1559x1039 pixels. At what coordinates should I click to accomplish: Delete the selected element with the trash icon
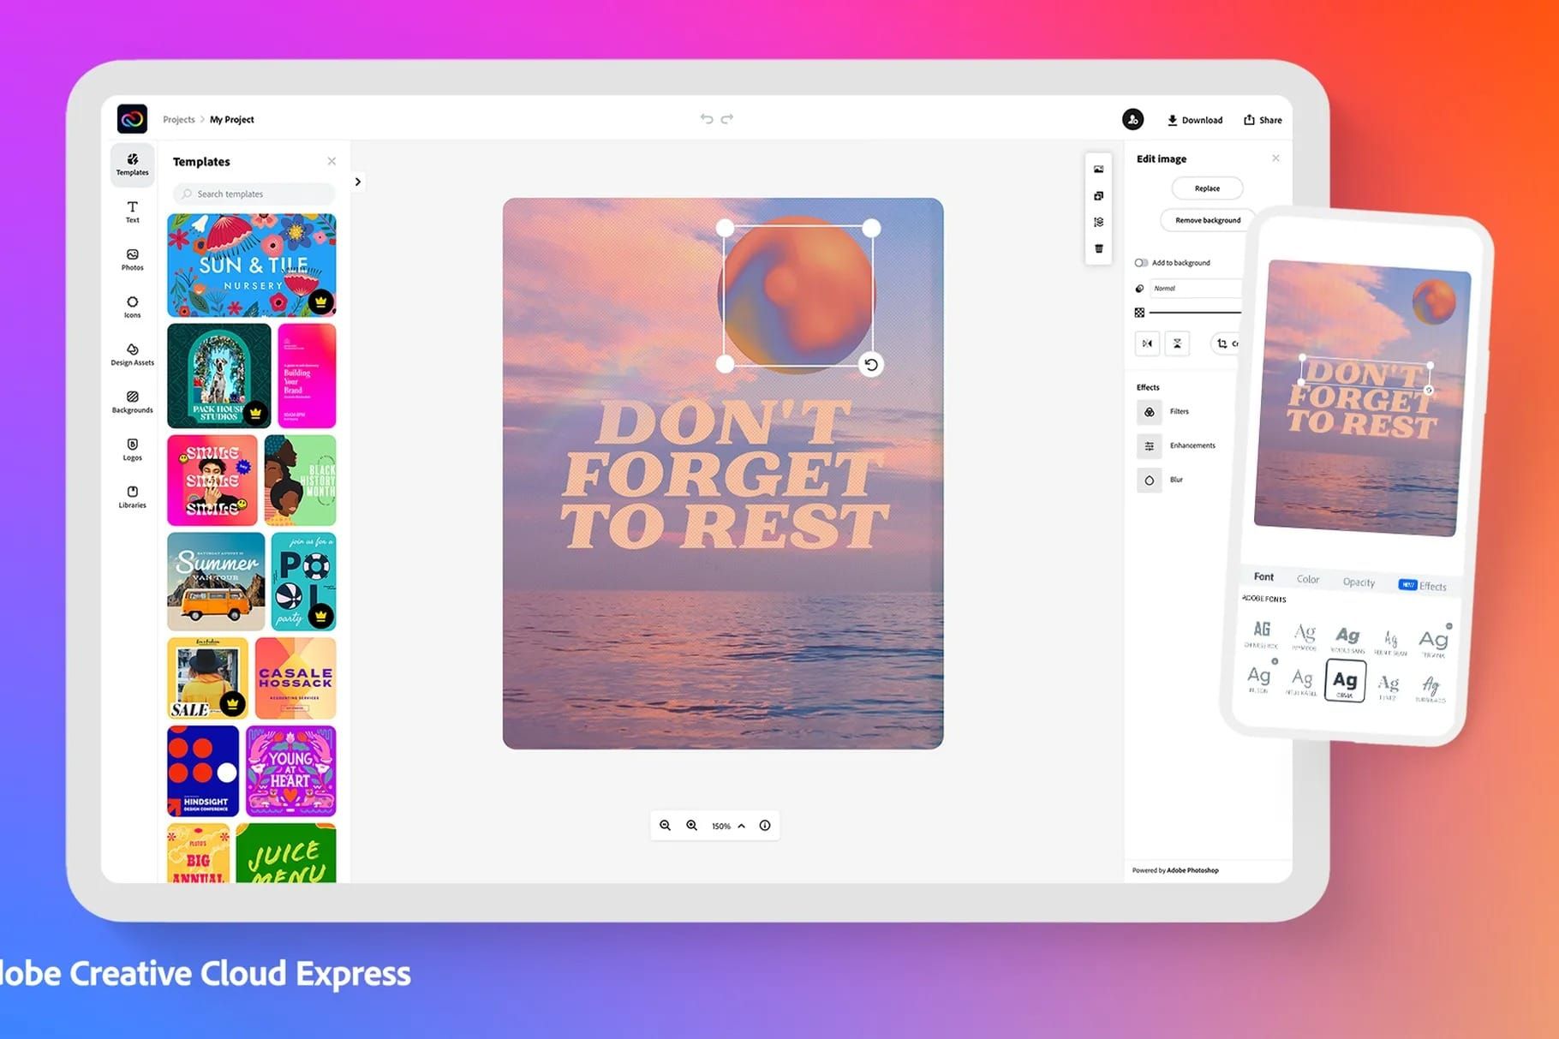(1098, 247)
